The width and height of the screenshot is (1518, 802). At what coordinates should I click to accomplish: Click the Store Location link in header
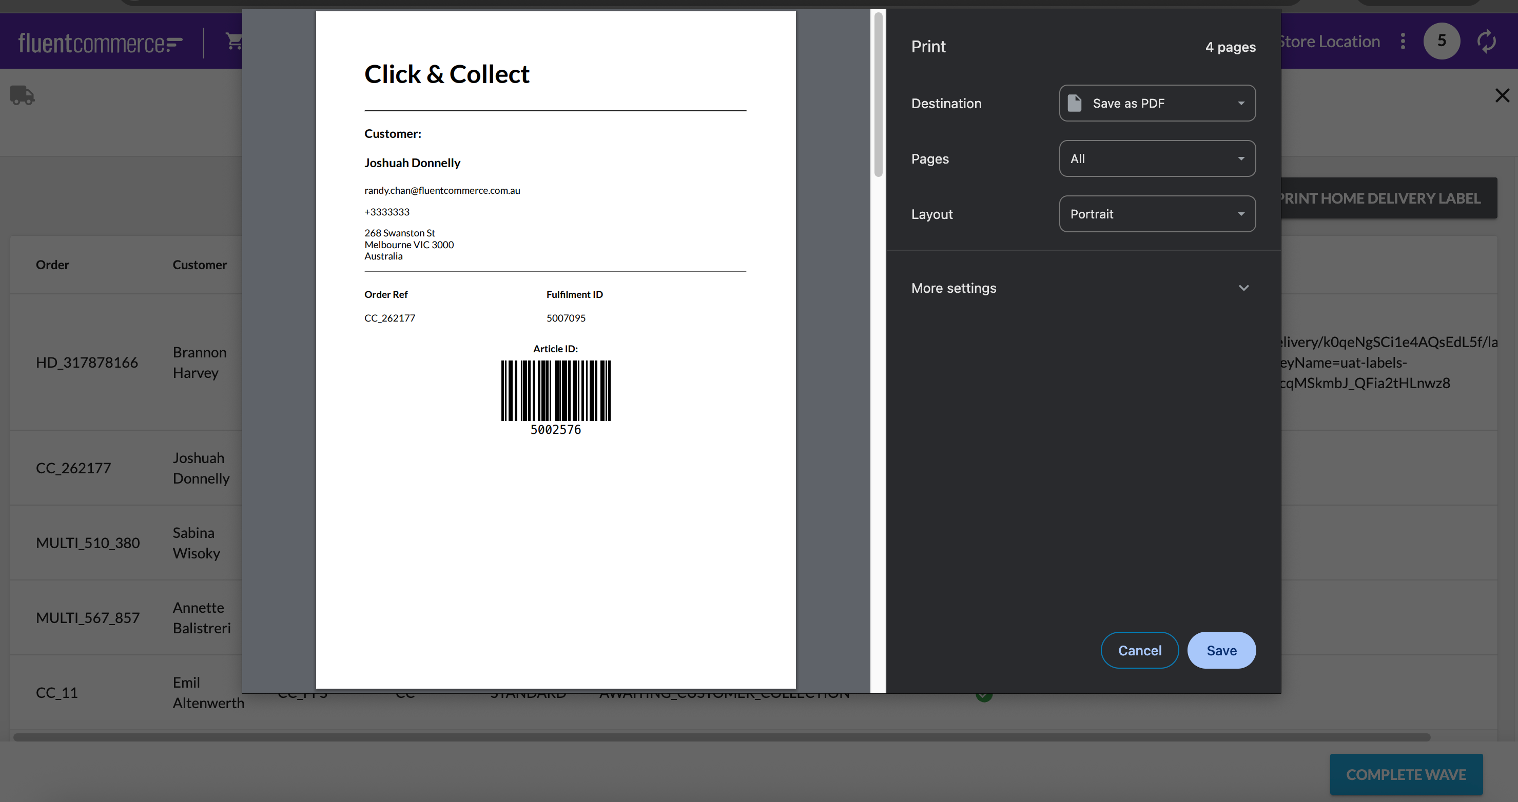pyautogui.click(x=1330, y=41)
